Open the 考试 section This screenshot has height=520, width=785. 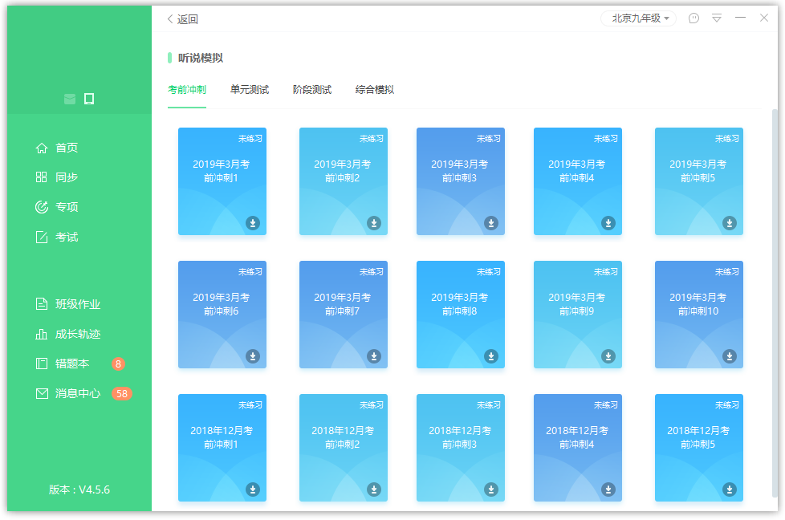point(57,237)
